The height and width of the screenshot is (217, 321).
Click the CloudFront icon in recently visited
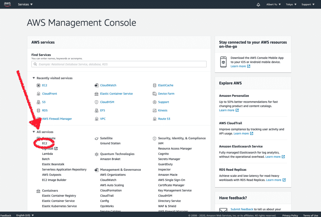39,94
